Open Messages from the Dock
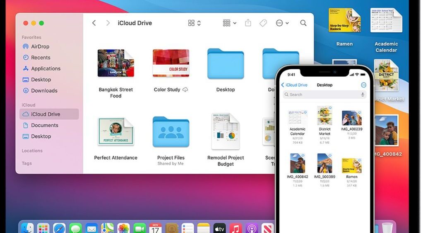The height and width of the screenshot is (233, 447). [75, 228]
